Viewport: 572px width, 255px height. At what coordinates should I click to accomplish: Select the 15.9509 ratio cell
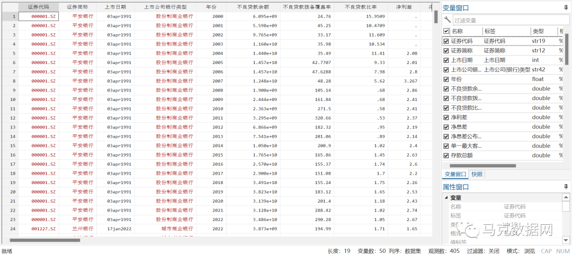pyautogui.click(x=361, y=16)
